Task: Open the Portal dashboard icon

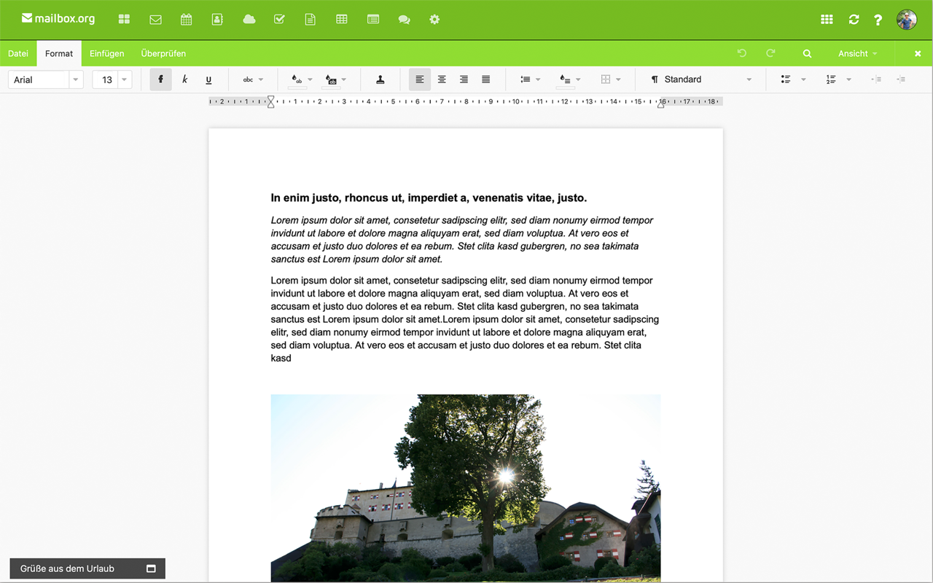Action: (124, 20)
